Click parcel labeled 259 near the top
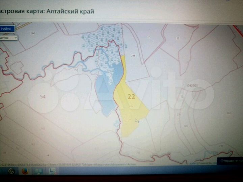Viewport: 243px width, 182px height. pos(18,25)
